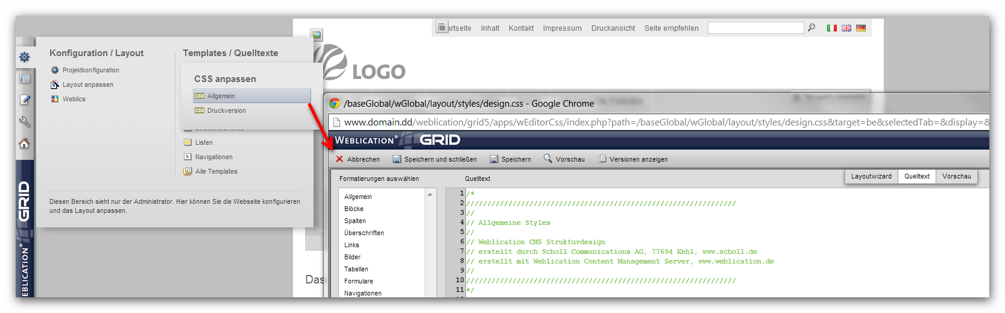Click the Alle Templates icon

pos(187,171)
